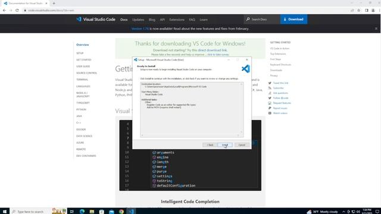This screenshot has width=381, height=214.
Task: Click Twitter icon beside Tweet this link
Action: pos(270,83)
